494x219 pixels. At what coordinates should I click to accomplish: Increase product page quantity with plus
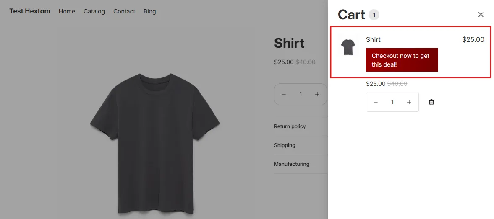(x=317, y=94)
